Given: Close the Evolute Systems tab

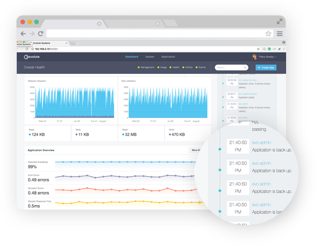Looking at the screenshot, I should coord(66,43).
